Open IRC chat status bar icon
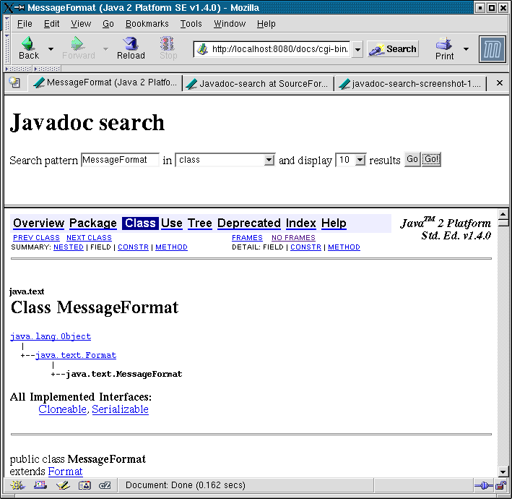This screenshot has width=512, height=499. pyautogui.click(x=105, y=485)
